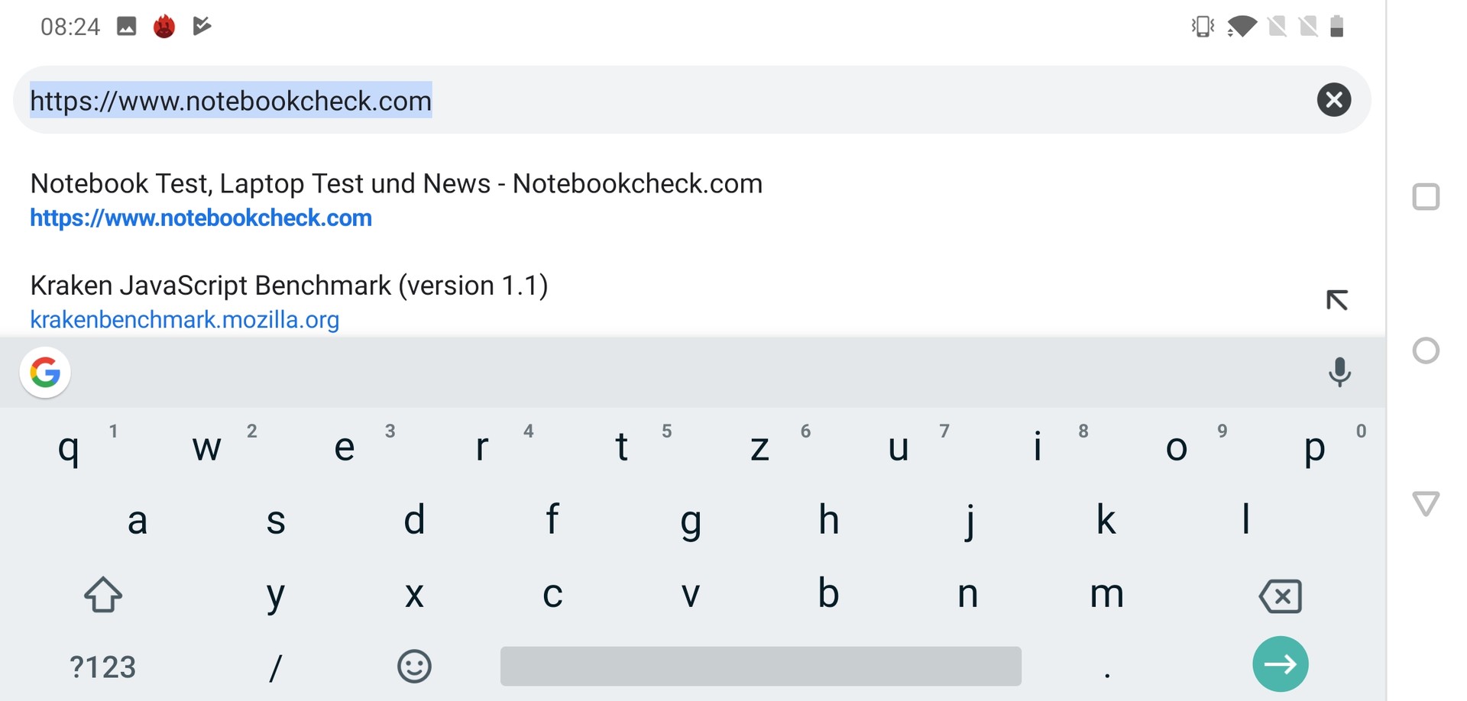This screenshot has height=701, width=1467.
Task: Tap the URL address input field
Action: (x=657, y=100)
